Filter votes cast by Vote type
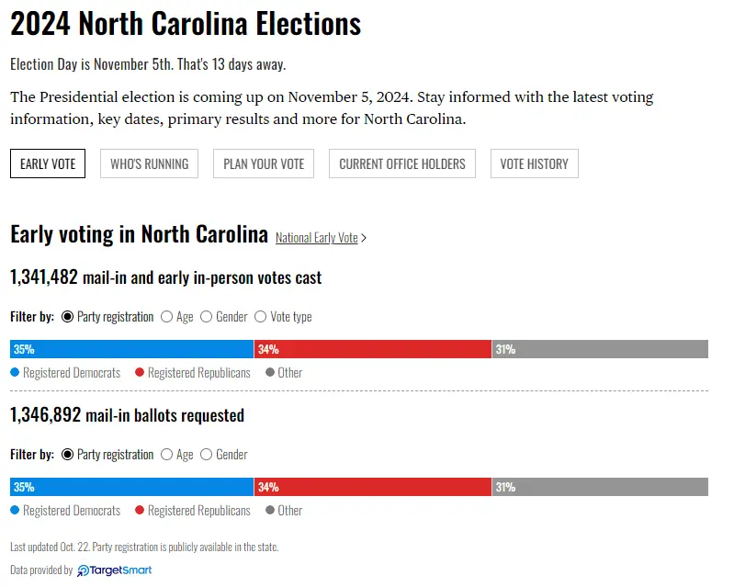Image resolution: width=734 pixels, height=587 pixels. pos(261,317)
